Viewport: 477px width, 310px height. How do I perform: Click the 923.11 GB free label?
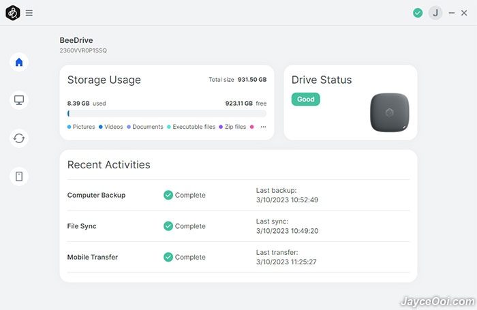click(246, 104)
